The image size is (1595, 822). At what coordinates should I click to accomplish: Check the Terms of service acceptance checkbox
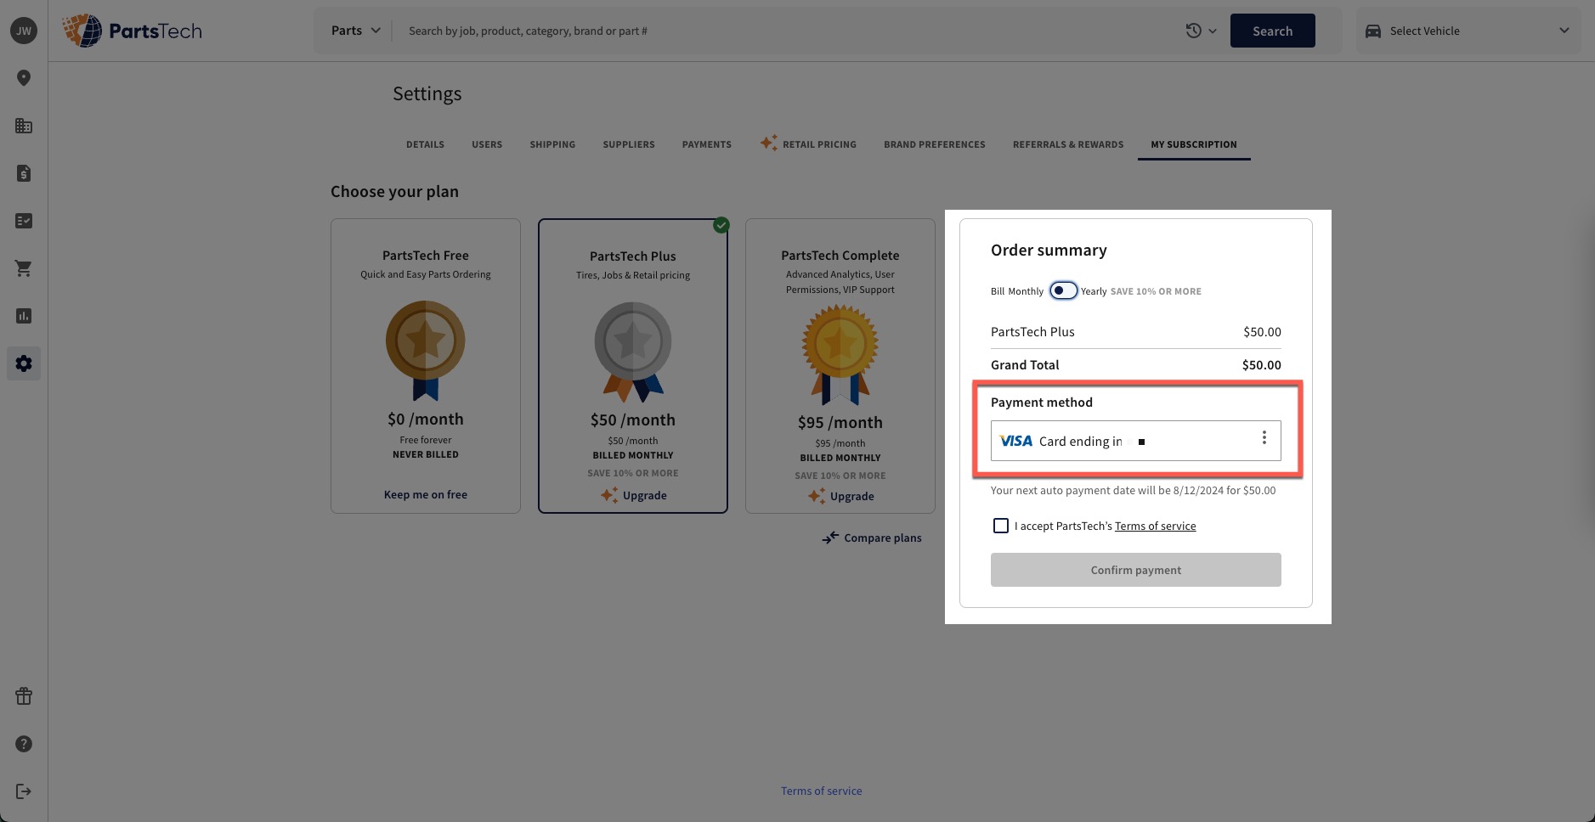pos(1000,526)
